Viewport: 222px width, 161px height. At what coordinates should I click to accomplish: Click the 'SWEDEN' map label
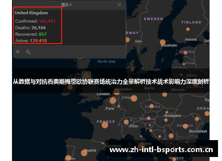click(x=153, y=19)
